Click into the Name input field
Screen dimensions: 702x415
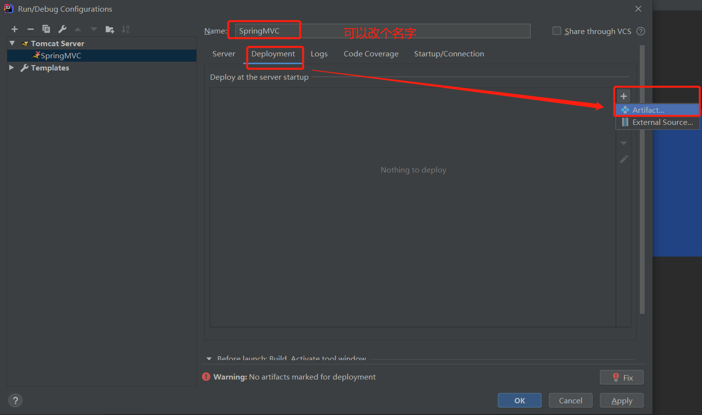[383, 31]
